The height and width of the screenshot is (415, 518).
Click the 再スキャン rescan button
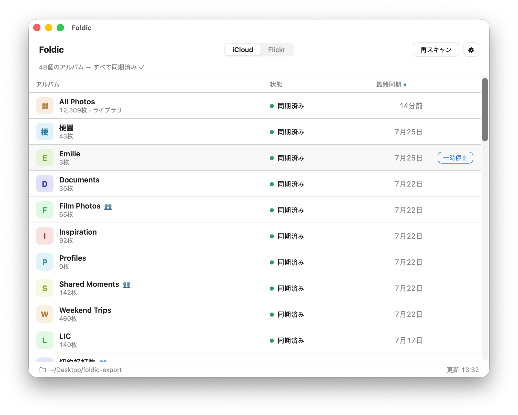point(436,50)
